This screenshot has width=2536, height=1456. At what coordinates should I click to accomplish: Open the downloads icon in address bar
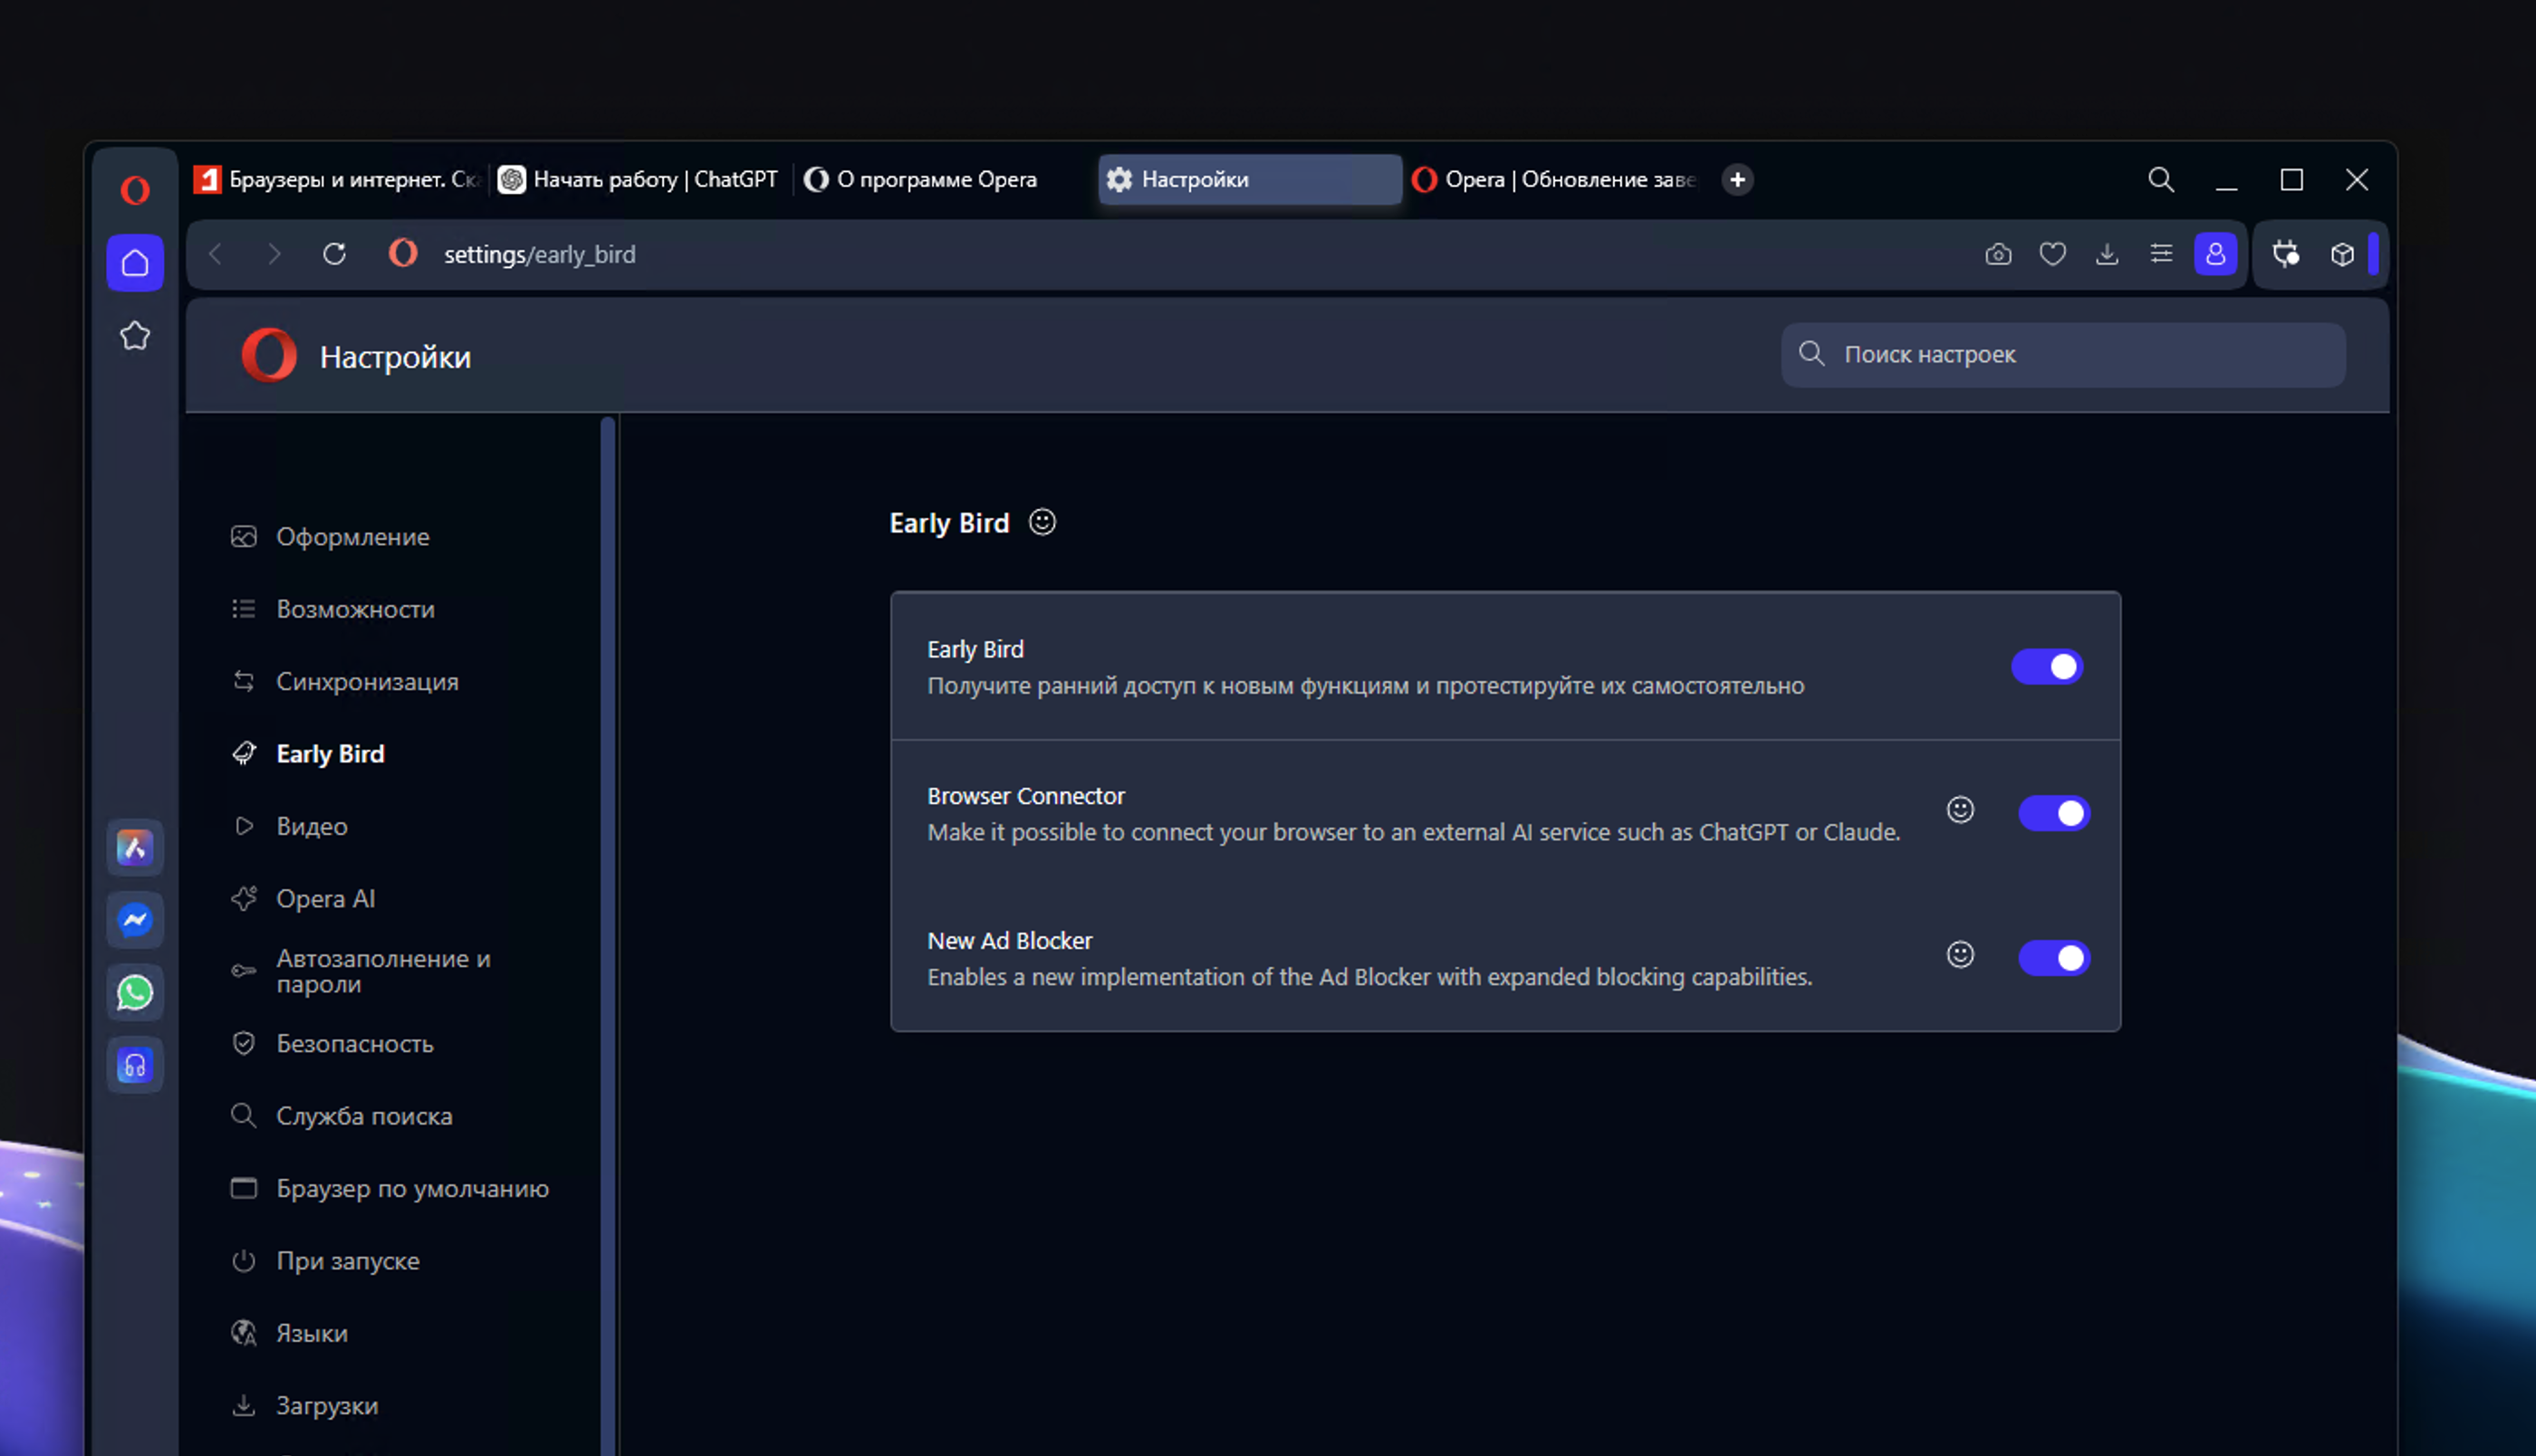coord(2106,254)
